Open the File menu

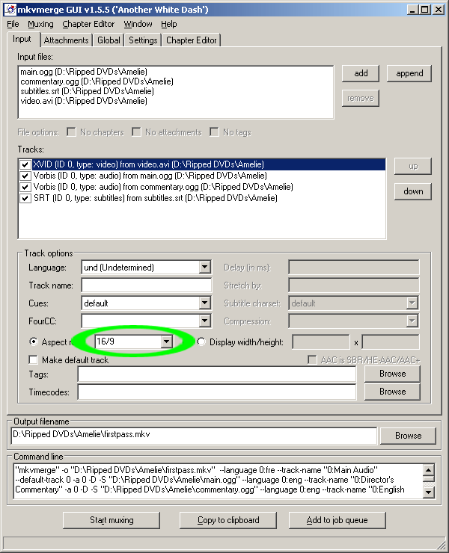click(13, 24)
